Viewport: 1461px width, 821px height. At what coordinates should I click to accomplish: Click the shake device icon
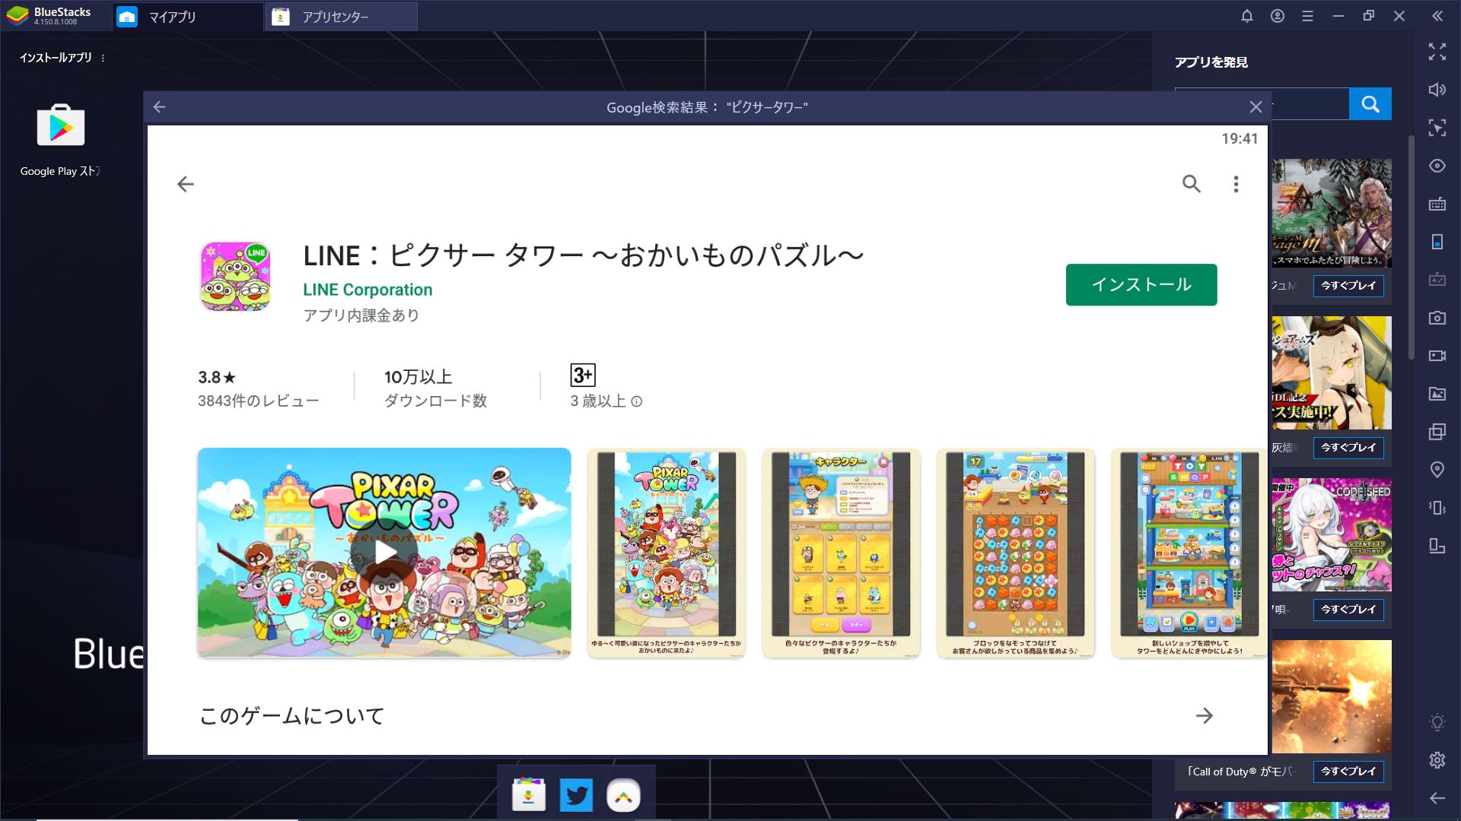pyautogui.click(x=1437, y=508)
